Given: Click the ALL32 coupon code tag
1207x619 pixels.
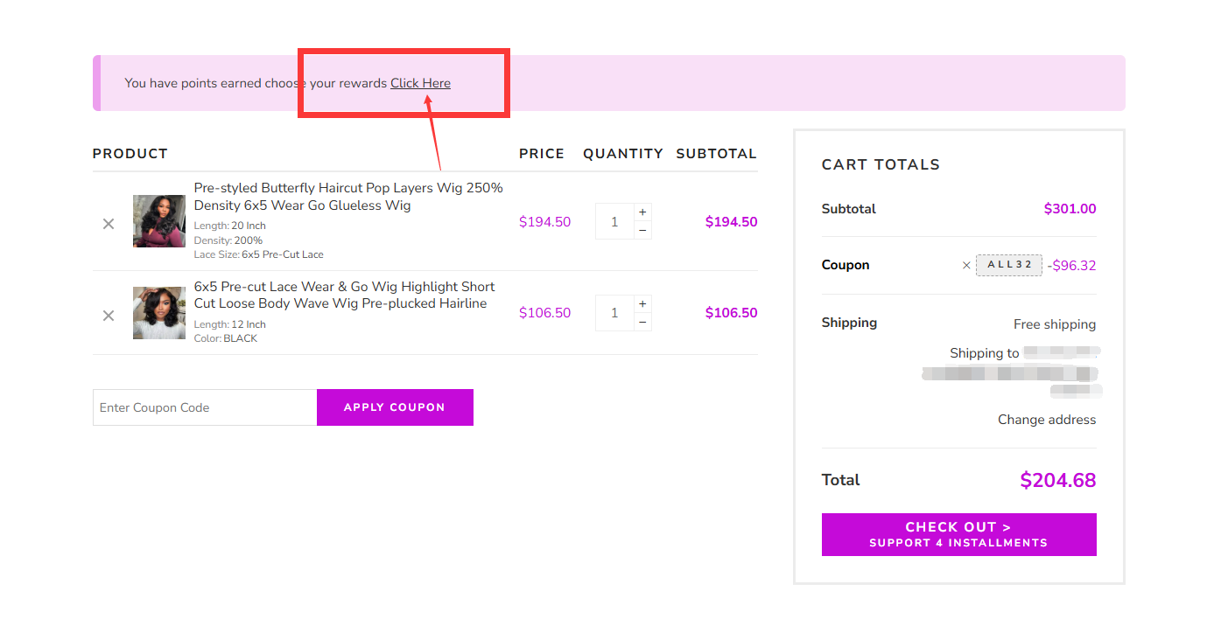Looking at the screenshot, I should 1009,265.
